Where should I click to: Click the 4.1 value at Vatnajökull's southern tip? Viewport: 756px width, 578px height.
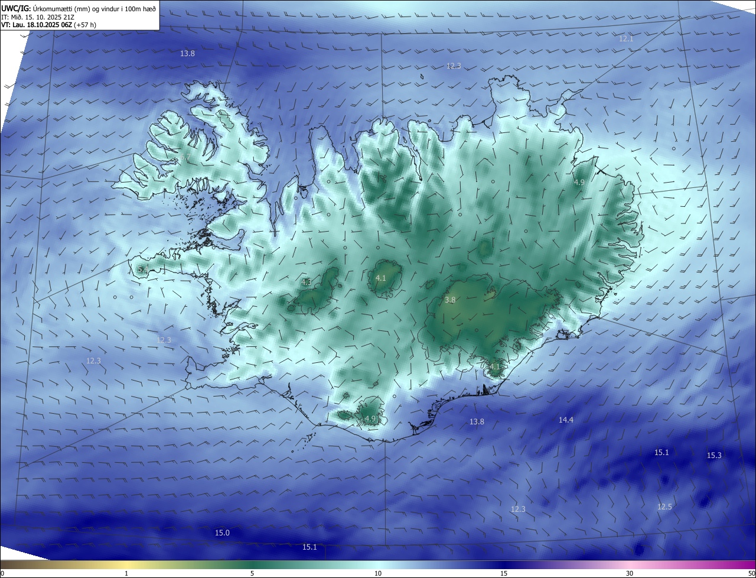pos(495,366)
